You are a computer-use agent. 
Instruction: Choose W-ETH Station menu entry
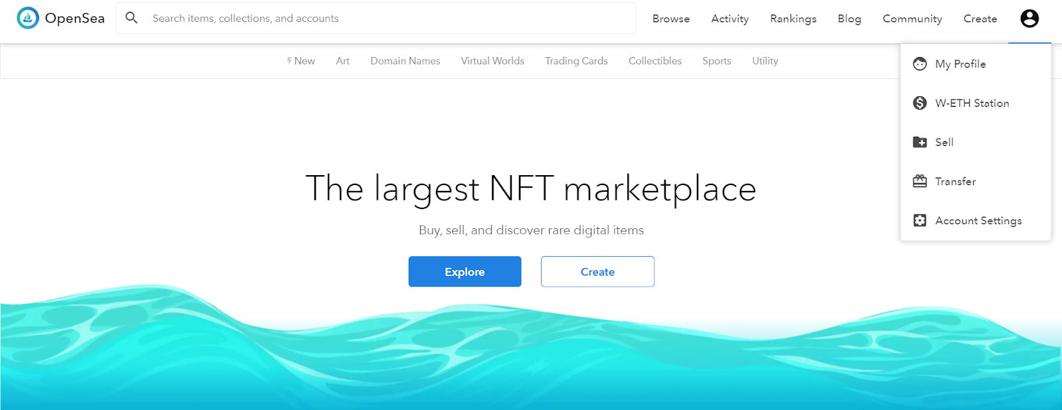[976, 103]
